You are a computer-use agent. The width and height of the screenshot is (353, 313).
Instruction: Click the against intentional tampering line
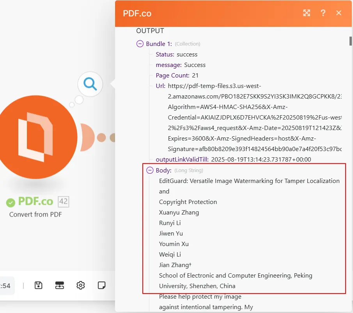coord(206,307)
